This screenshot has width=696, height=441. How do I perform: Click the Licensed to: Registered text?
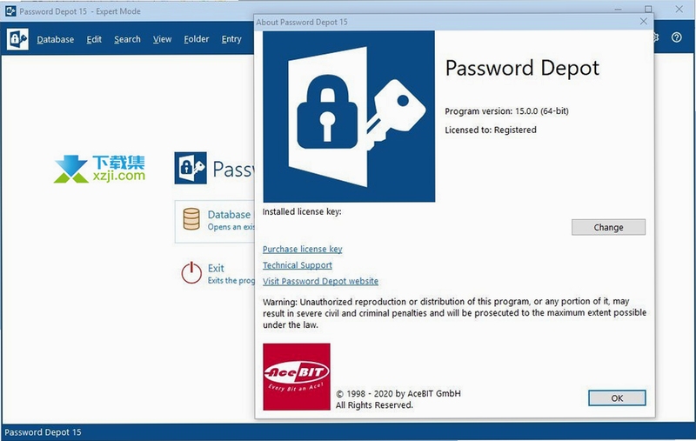pyautogui.click(x=491, y=130)
